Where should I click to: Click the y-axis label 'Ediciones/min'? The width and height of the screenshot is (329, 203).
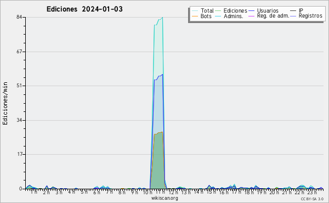click(5, 103)
